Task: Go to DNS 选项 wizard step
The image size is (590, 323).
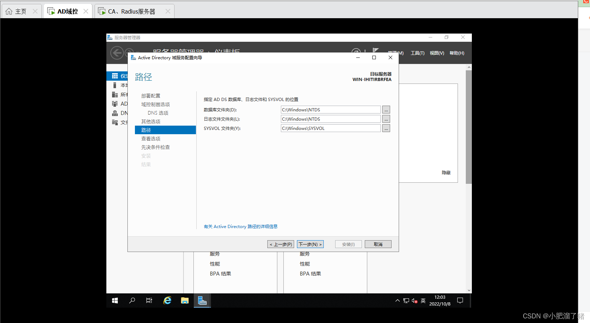Action: [158, 113]
